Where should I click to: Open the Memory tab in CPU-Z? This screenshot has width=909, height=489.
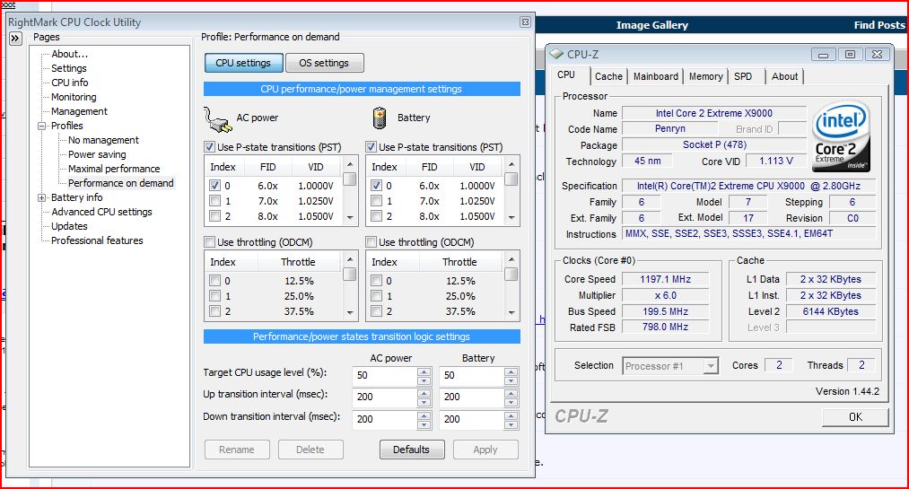coord(705,76)
